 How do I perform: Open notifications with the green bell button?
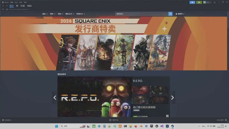(x=199, y=2)
